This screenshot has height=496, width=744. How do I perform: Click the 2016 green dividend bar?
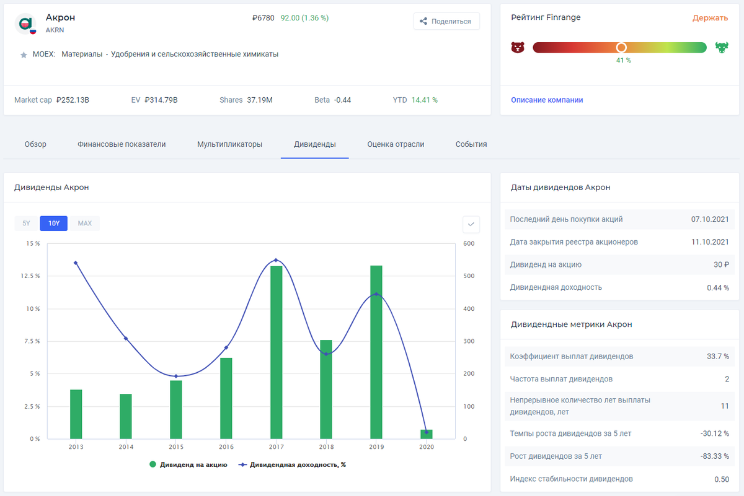[226, 398]
